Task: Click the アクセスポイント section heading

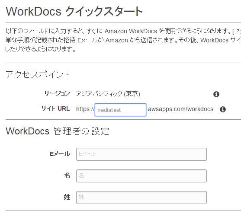Action: point(38,75)
